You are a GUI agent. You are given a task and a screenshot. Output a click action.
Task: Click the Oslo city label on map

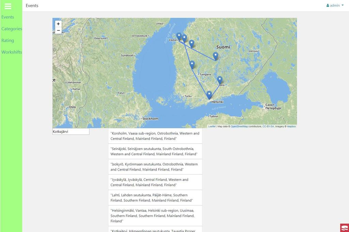tap(72, 107)
